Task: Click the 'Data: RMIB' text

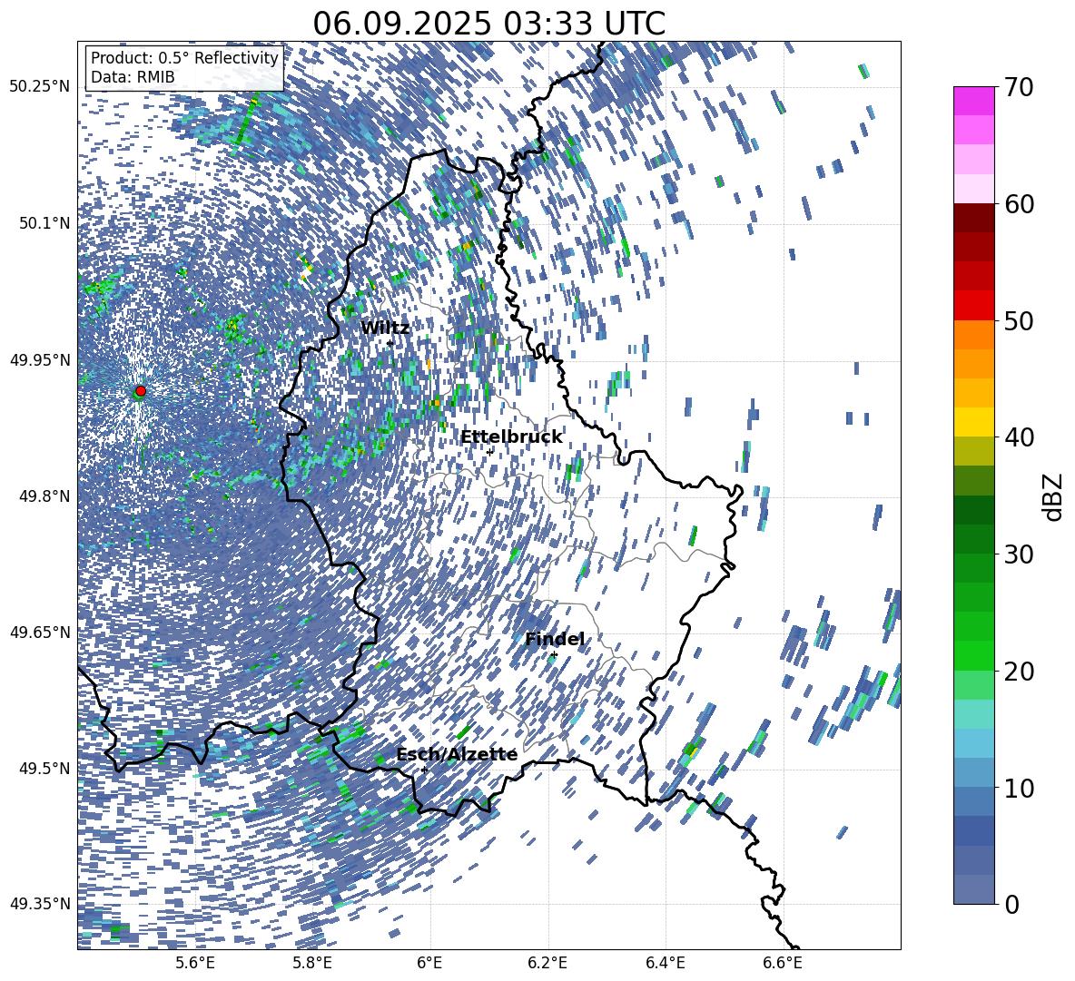Action: (x=133, y=77)
